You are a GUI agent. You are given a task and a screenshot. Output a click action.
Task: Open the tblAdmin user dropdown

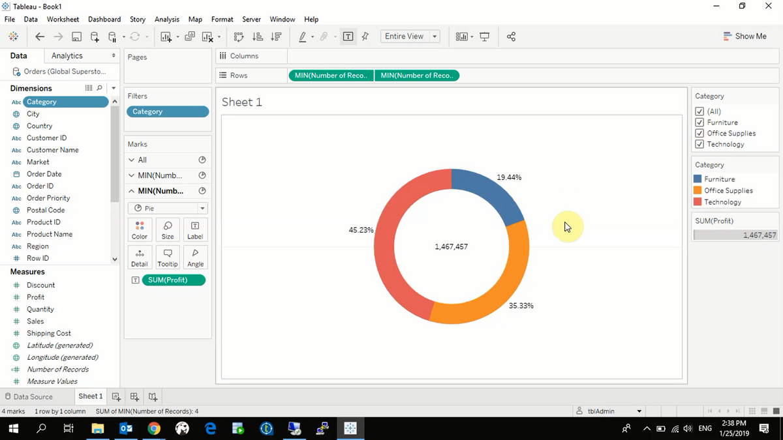[x=639, y=411]
